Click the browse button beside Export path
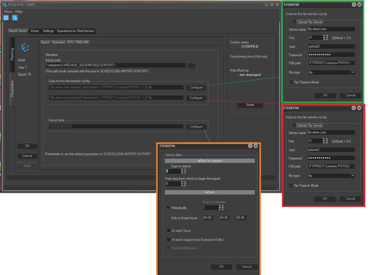This screenshot has width=376, height=275. (x=191, y=65)
